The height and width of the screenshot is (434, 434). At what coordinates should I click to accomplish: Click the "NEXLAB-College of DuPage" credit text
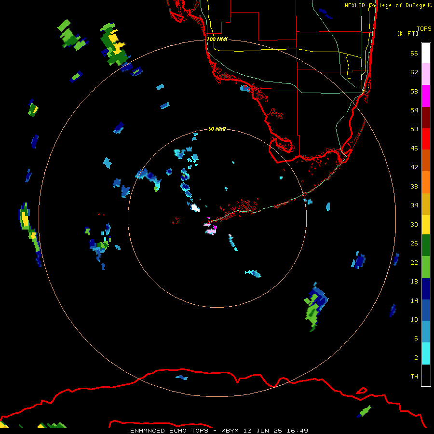(x=385, y=5)
